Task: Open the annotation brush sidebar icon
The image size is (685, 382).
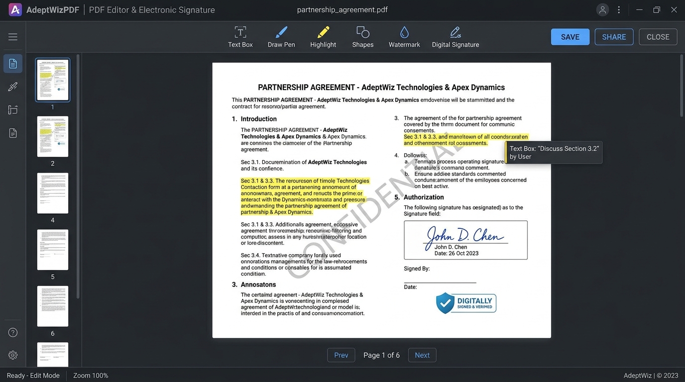Action: click(x=13, y=87)
